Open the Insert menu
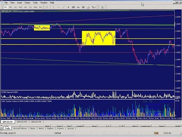 [x=20, y=3]
